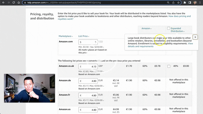Image resolution: width=203 pixels, height=114 pixels.
Task: Click the share icon in address bar
Action: point(173,3)
